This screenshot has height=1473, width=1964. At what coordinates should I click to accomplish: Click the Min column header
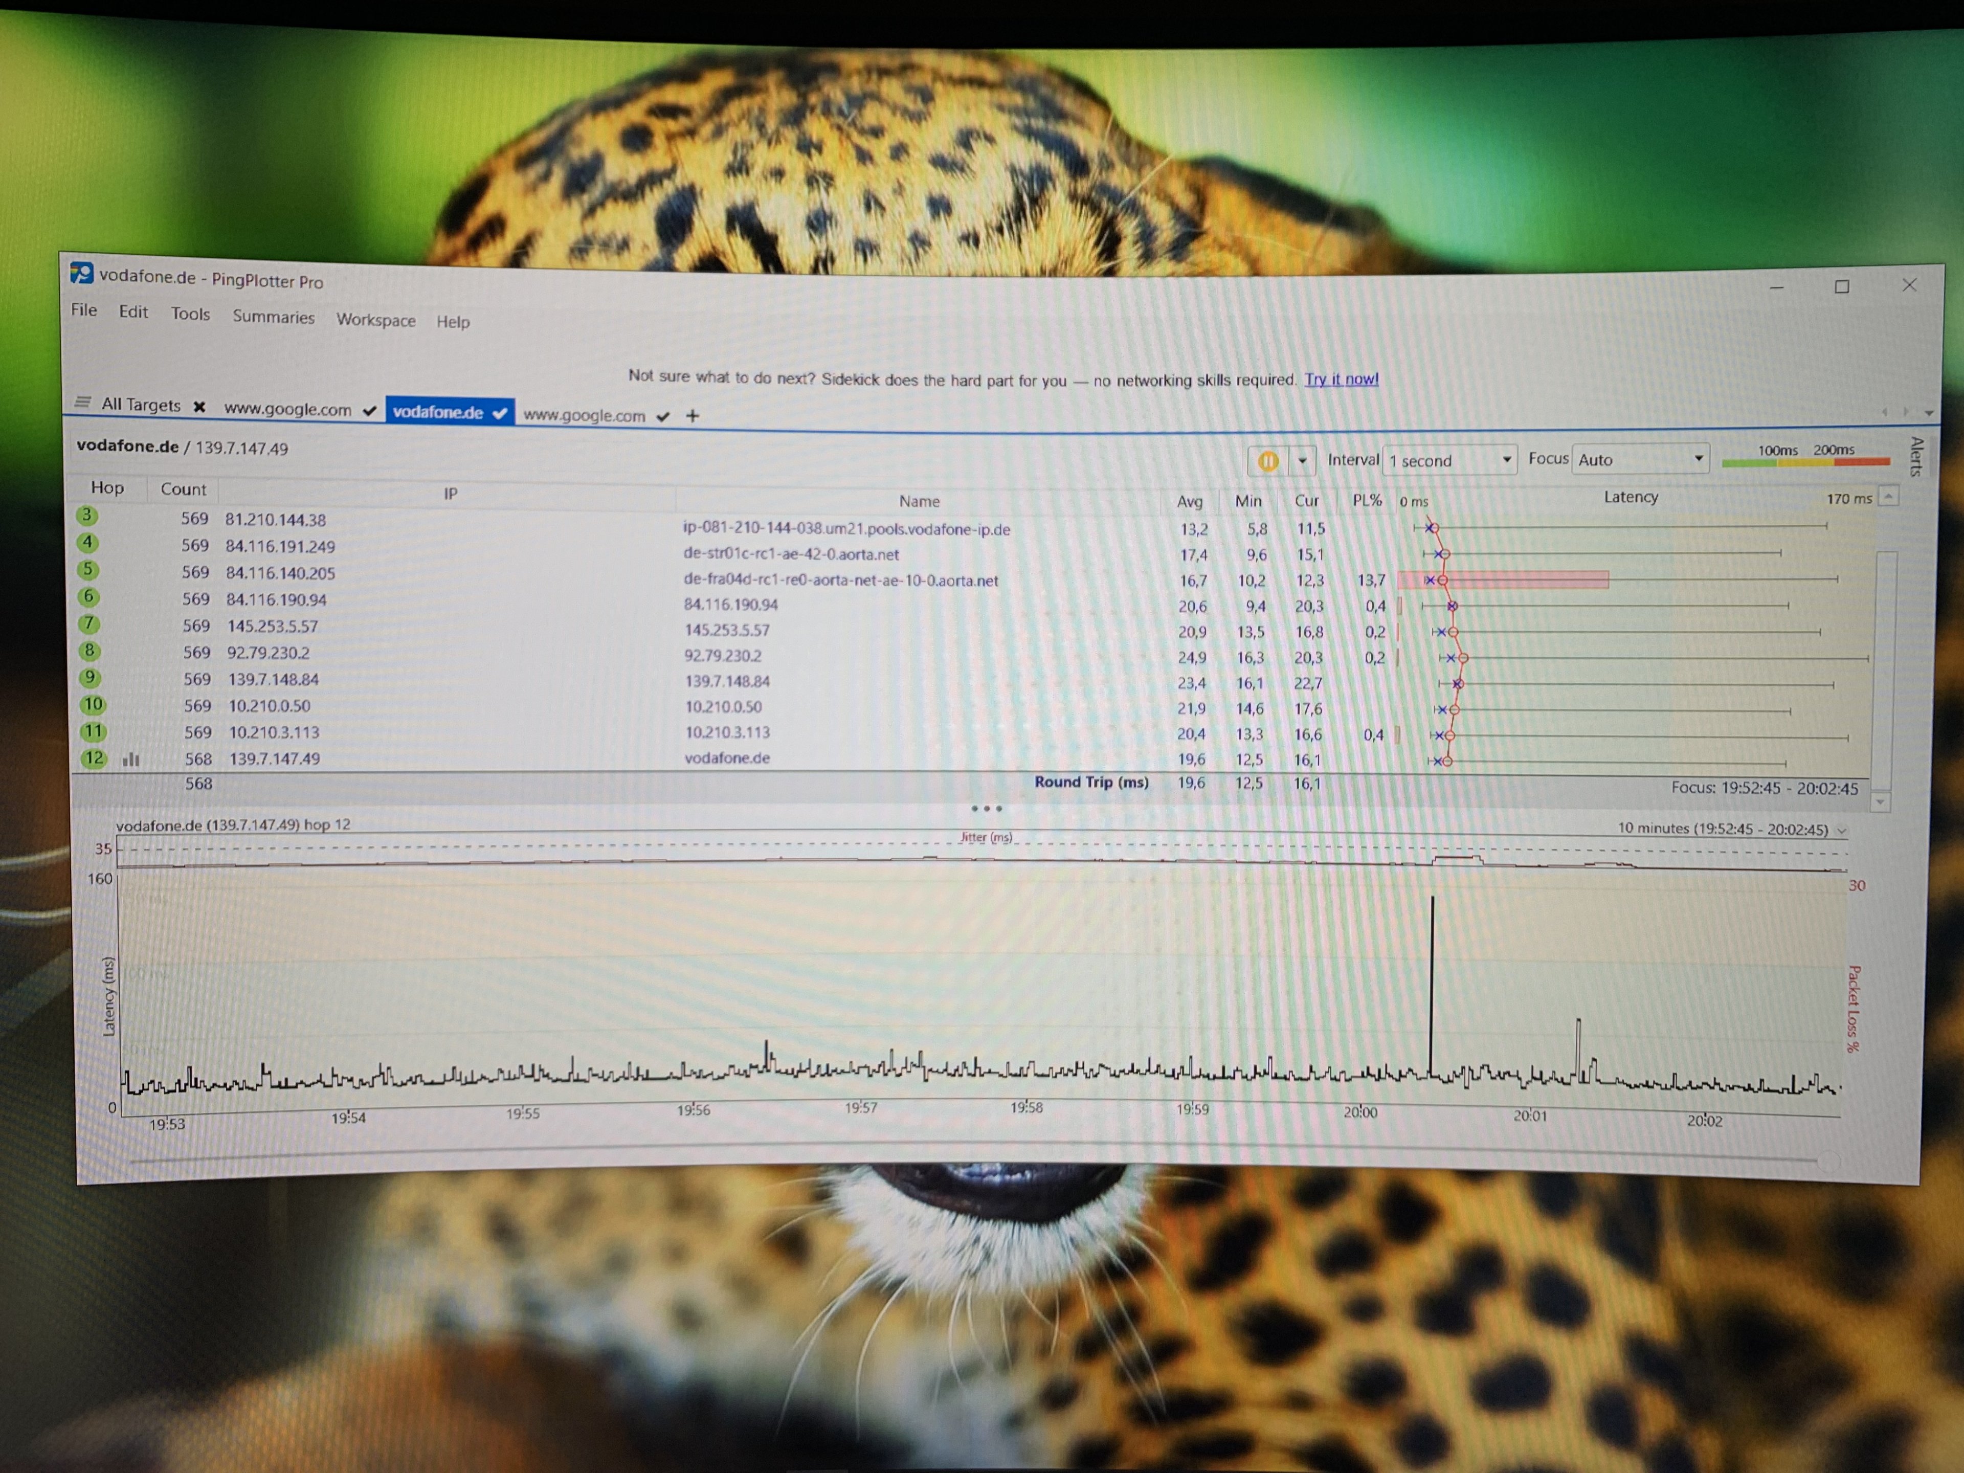tap(1248, 501)
